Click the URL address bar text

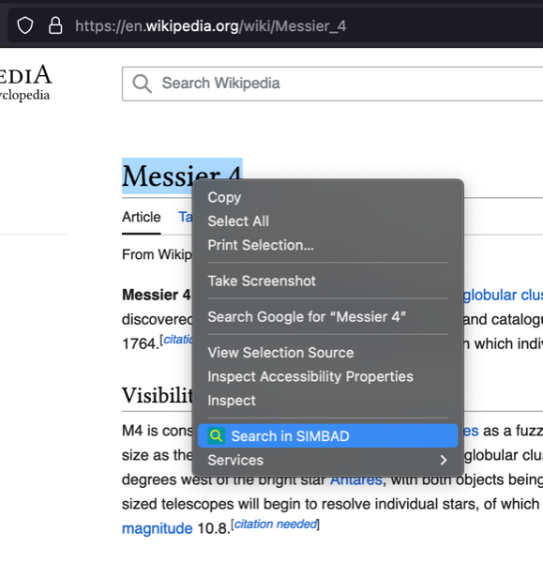point(210,26)
